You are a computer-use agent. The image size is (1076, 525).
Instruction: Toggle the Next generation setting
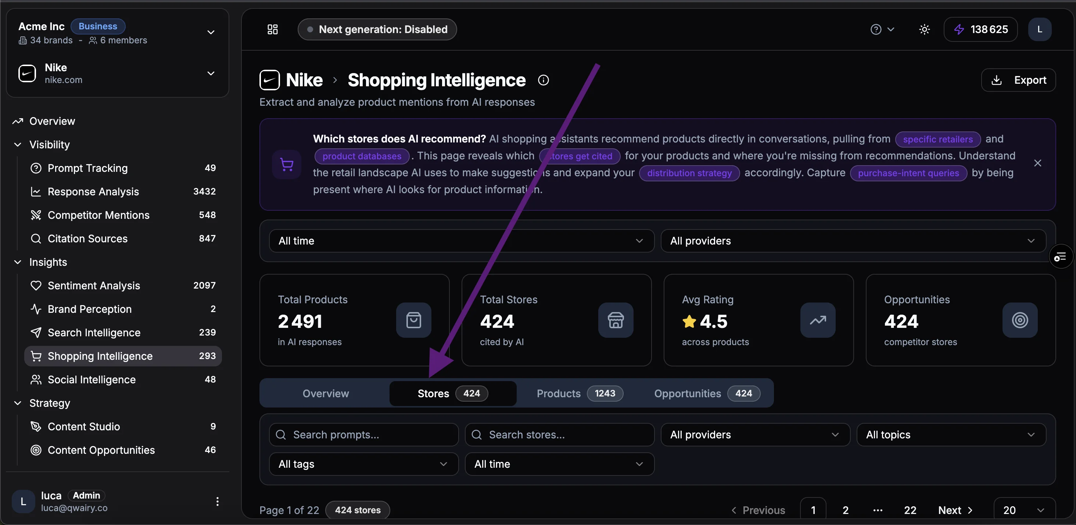[x=376, y=29]
